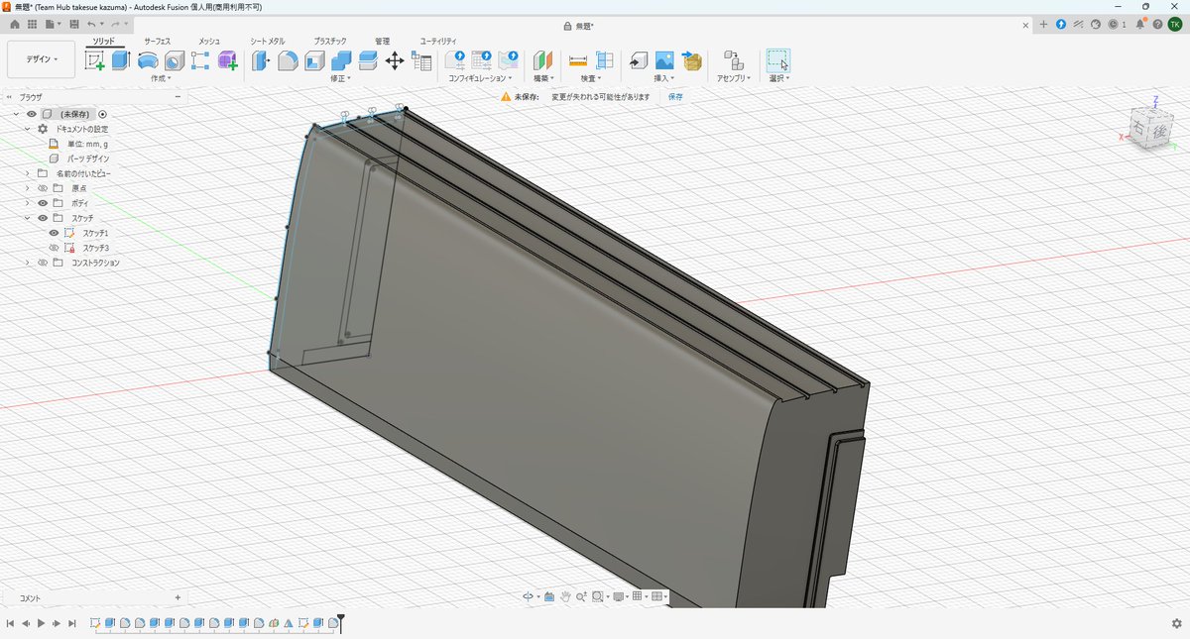This screenshot has height=639, width=1190.
Task: Click the timeline Play button
Action: tap(41, 623)
